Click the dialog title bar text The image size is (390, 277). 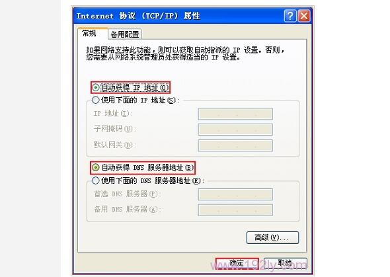[x=138, y=16]
